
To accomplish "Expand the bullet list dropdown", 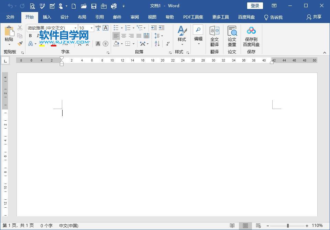I will pyautogui.click(x=122, y=28).
